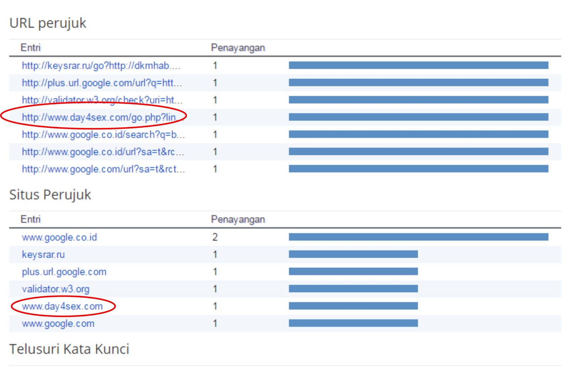Click the keysrar.ru referring site entry

[43, 255]
